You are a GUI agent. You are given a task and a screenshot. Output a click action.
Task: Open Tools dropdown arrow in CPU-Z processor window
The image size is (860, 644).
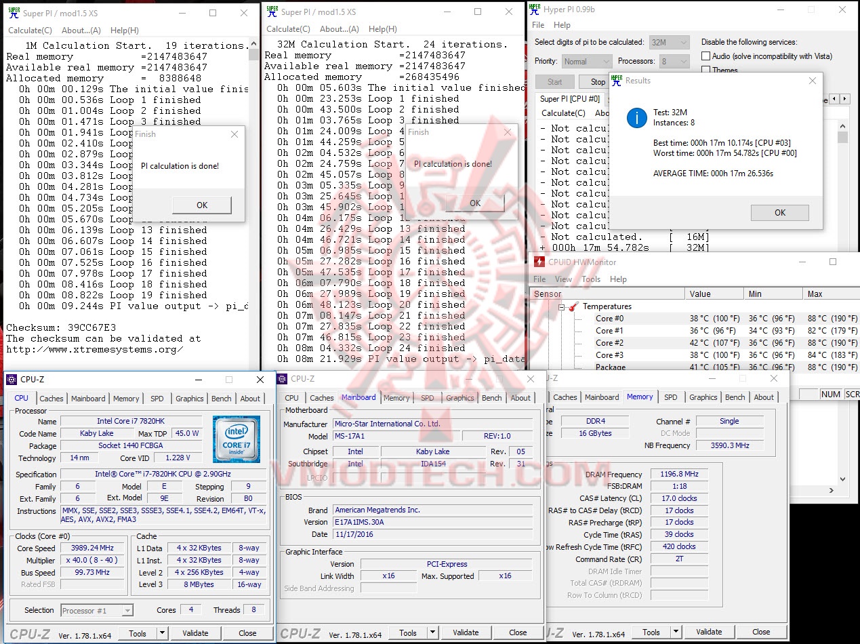click(162, 633)
